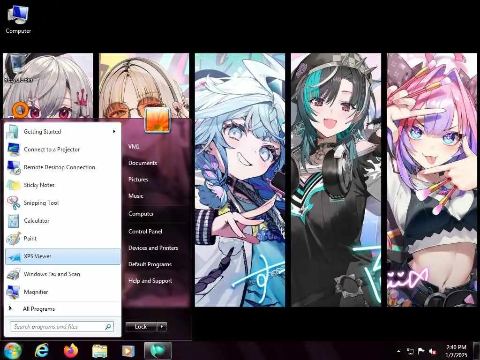Select the Recycle Bin desktop icon

click(18, 68)
